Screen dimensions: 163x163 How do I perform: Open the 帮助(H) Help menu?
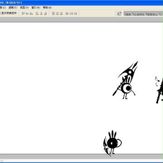point(47,8)
